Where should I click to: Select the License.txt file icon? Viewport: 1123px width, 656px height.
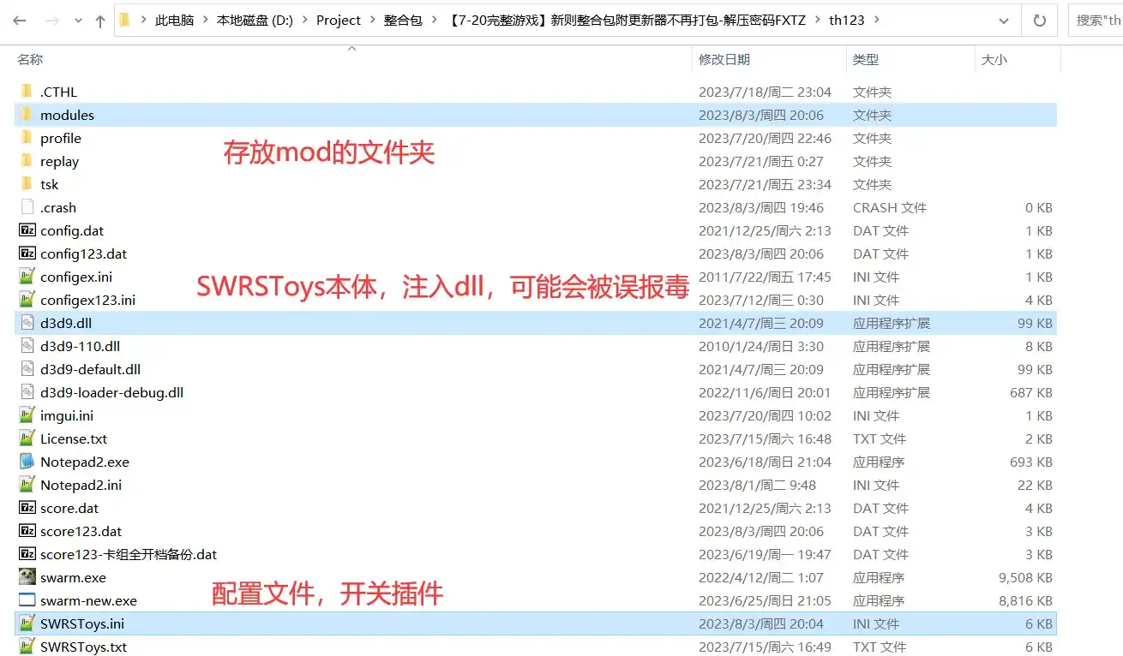(27, 438)
